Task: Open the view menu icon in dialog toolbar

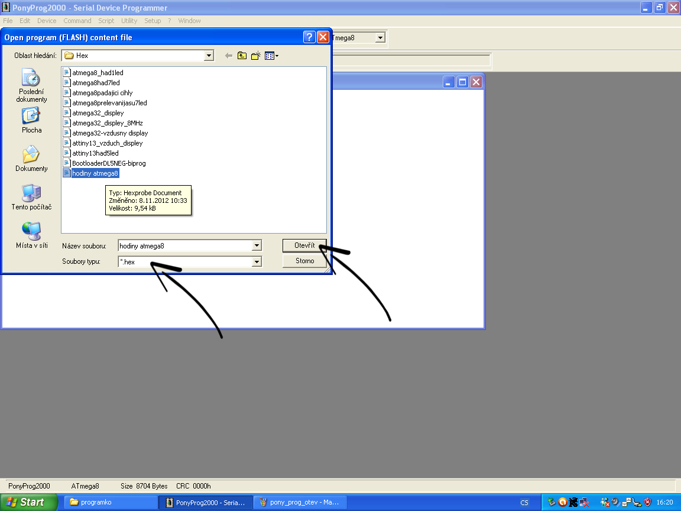Action: click(x=271, y=56)
